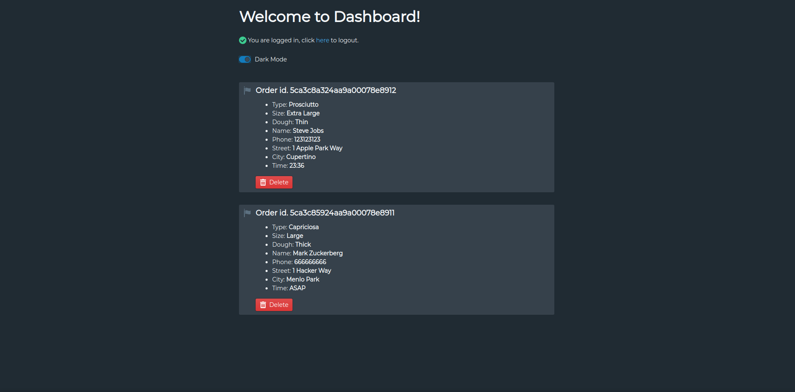Screen dimensions: 795x392
Task: Click 'Time: 23:36' list item
Action: coord(288,166)
